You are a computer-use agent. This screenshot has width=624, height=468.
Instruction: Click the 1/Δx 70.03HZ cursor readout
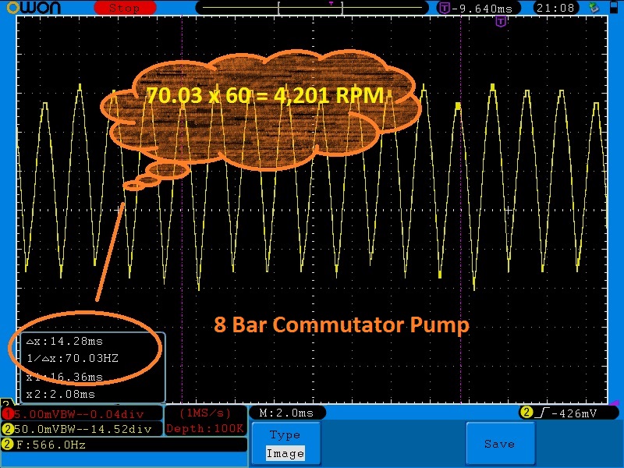pos(65,359)
